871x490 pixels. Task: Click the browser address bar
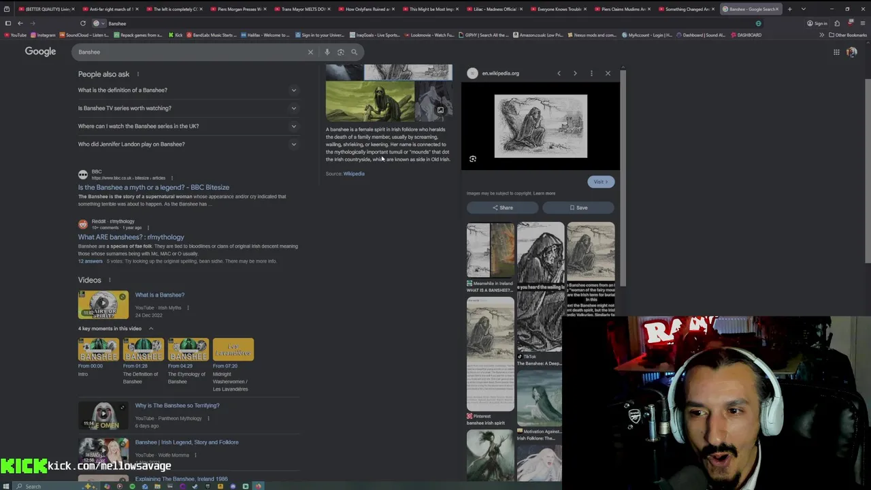tap(429, 23)
